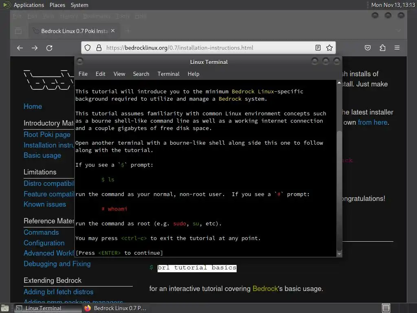The height and width of the screenshot is (313, 417).
Task: Open a new Firefox tab with plus
Action: click(x=128, y=31)
